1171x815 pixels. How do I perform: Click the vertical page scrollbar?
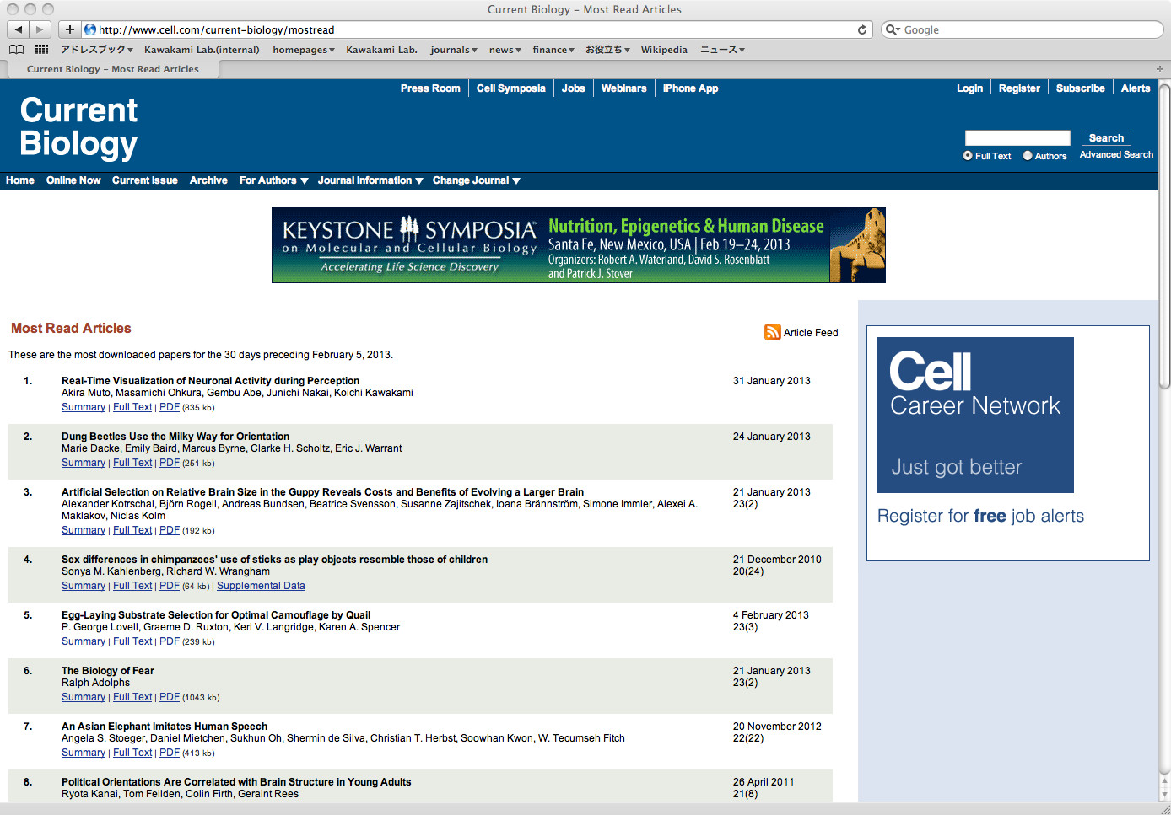(x=1164, y=236)
